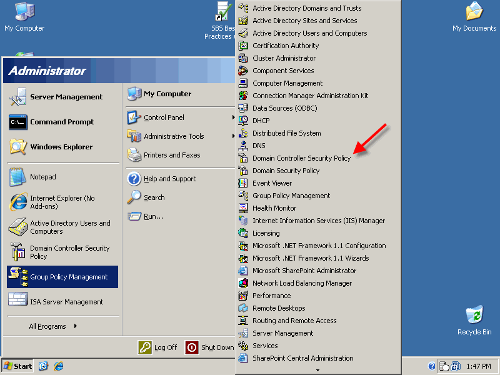This screenshot has width=500, height=375.
Task: Select Group Policy Management in Administrative Tools list
Action: point(318,196)
